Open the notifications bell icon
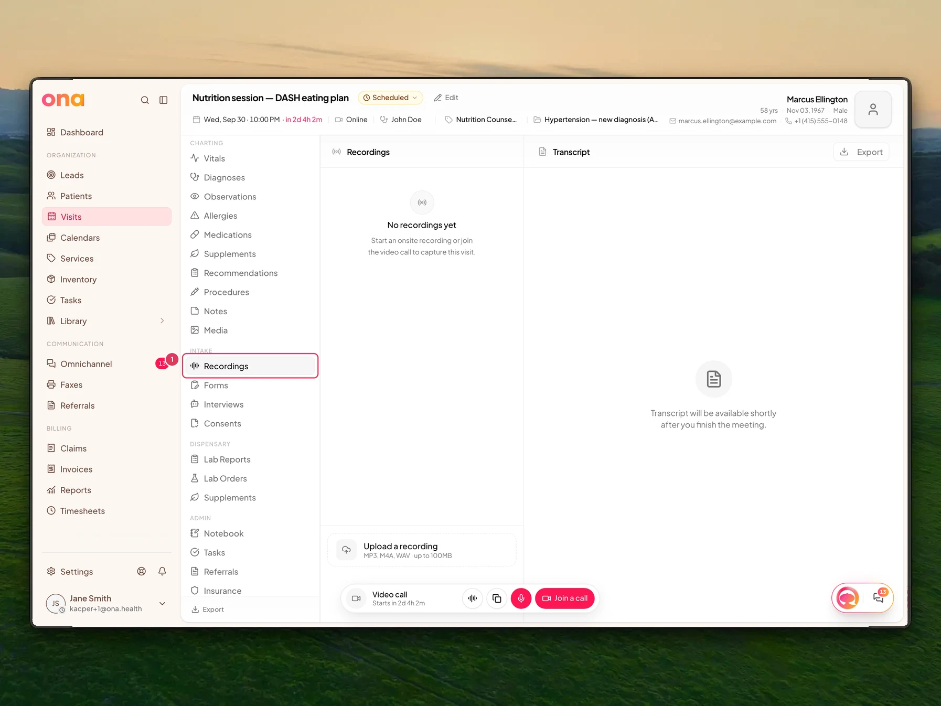 coord(163,571)
